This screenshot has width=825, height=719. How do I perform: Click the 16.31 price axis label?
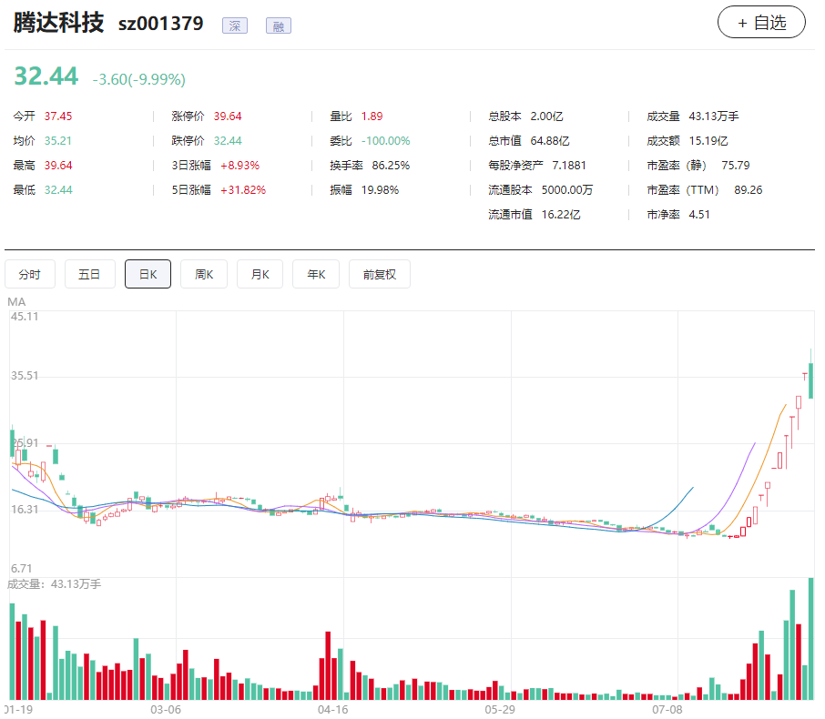pos(25,509)
